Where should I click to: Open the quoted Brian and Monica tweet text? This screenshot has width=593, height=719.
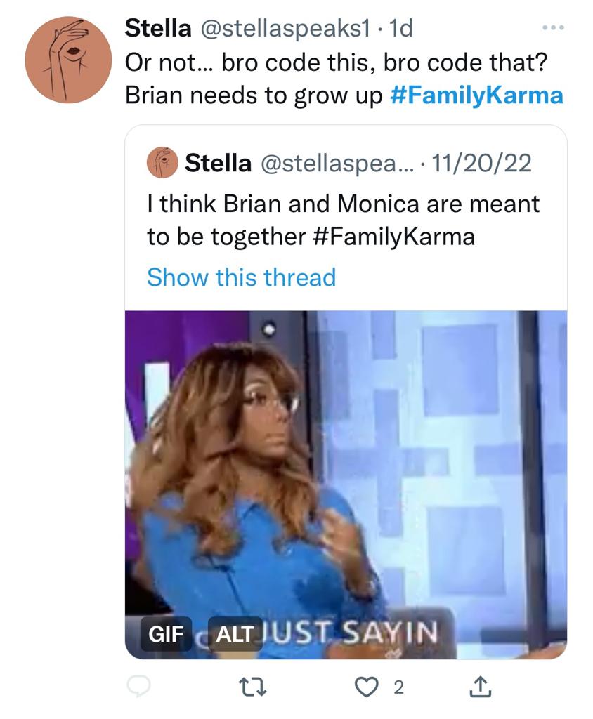point(344,220)
